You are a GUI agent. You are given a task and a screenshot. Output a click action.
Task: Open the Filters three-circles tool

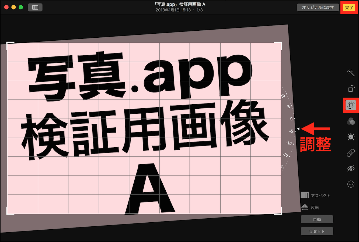coord(351,122)
